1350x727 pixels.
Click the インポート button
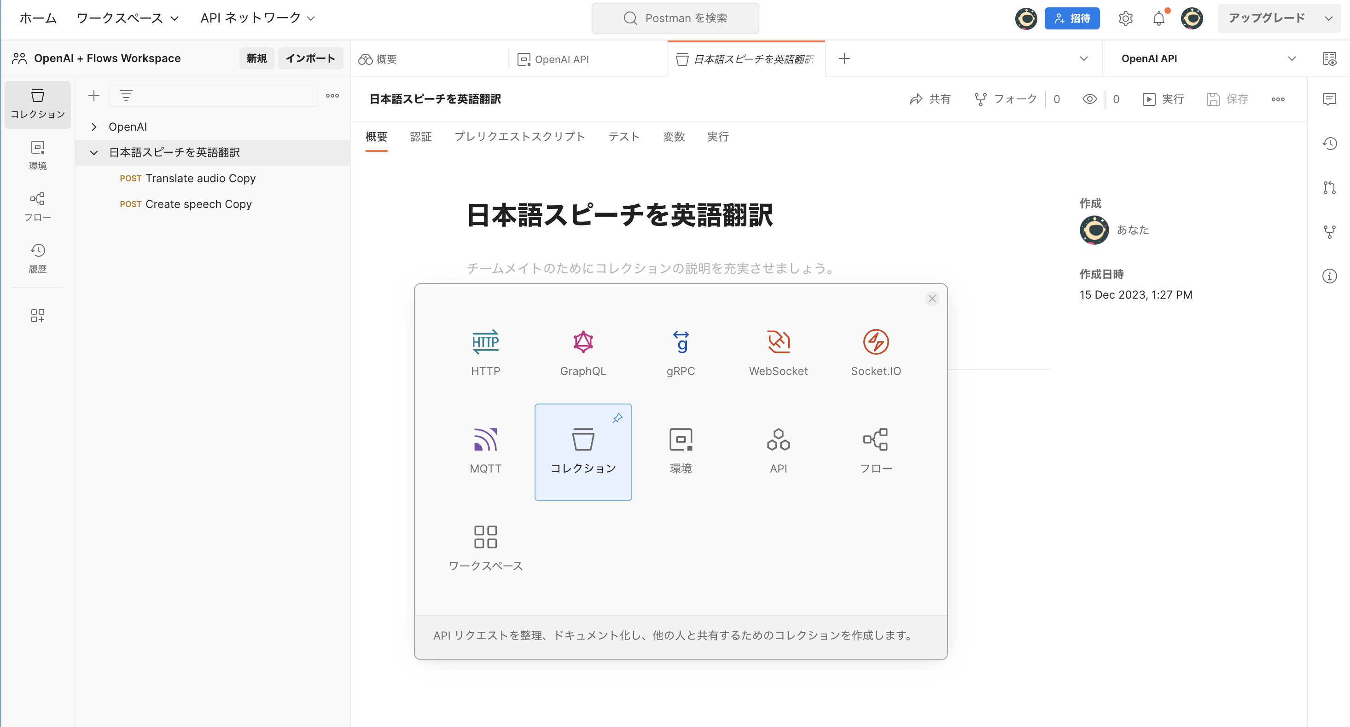(x=310, y=58)
